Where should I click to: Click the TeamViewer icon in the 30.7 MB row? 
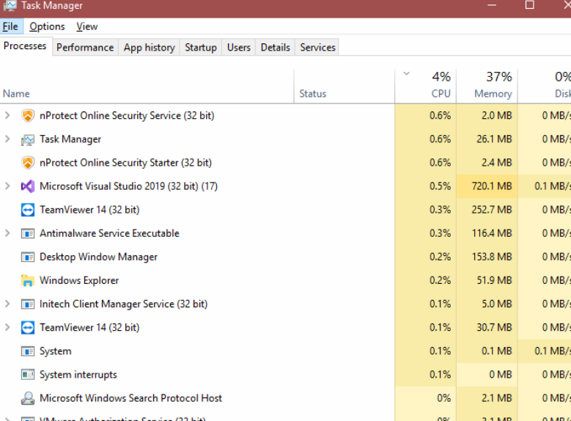pos(28,328)
